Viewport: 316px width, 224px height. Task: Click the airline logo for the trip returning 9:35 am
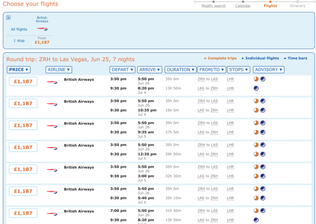52,126
